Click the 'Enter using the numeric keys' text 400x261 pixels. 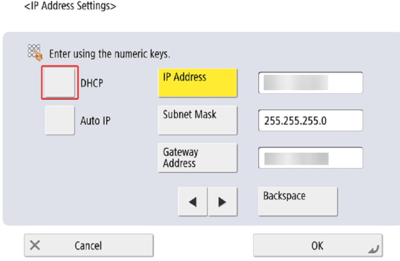(x=109, y=54)
